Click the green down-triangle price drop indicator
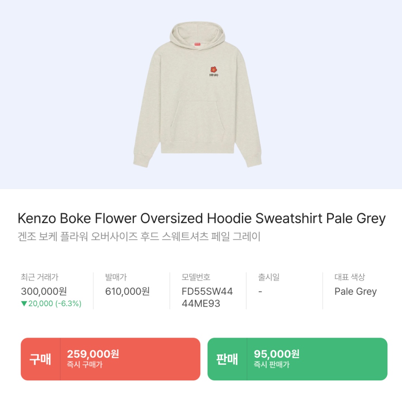 pos(24,304)
